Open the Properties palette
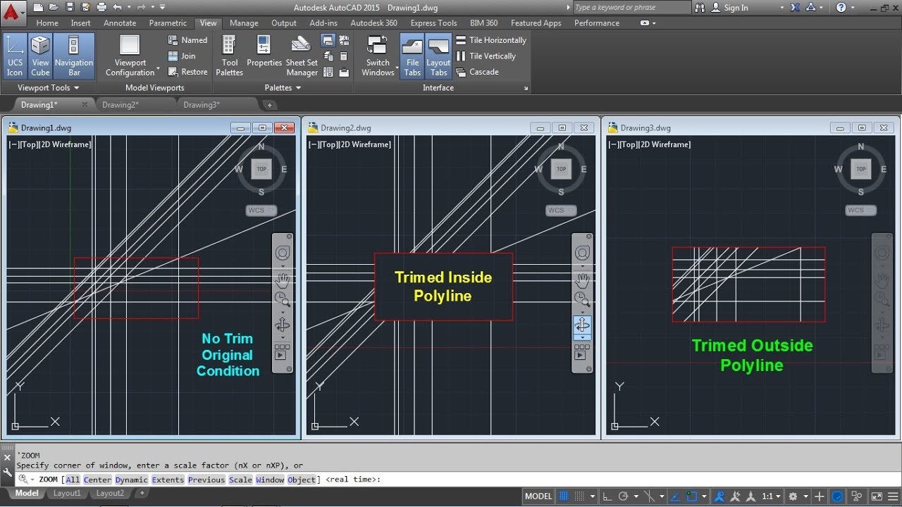902x507 pixels. (x=264, y=51)
